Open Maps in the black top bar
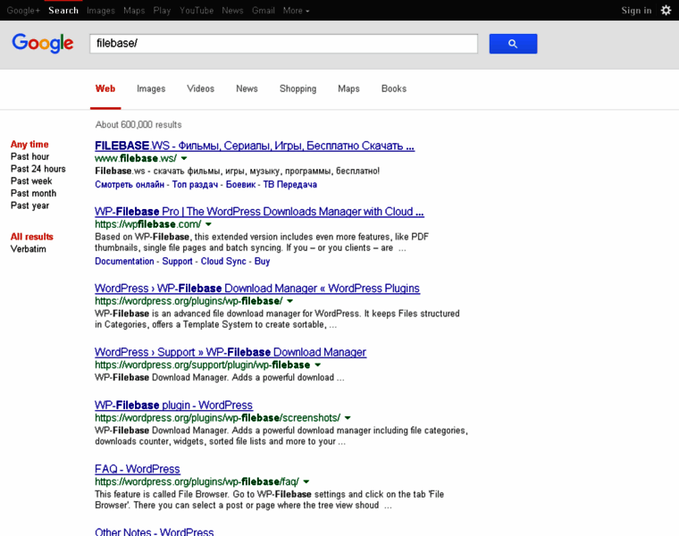Viewport: 679px width, 536px height. [x=134, y=11]
